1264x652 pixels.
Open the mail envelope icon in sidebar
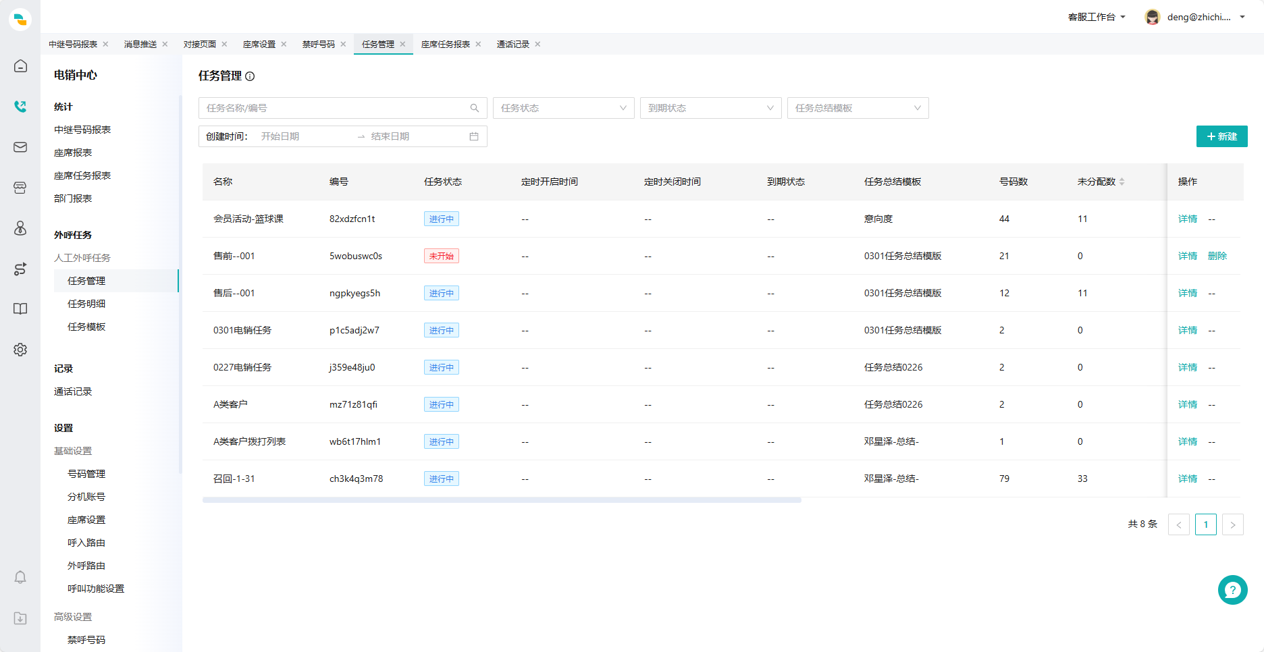pyautogui.click(x=20, y=147)
